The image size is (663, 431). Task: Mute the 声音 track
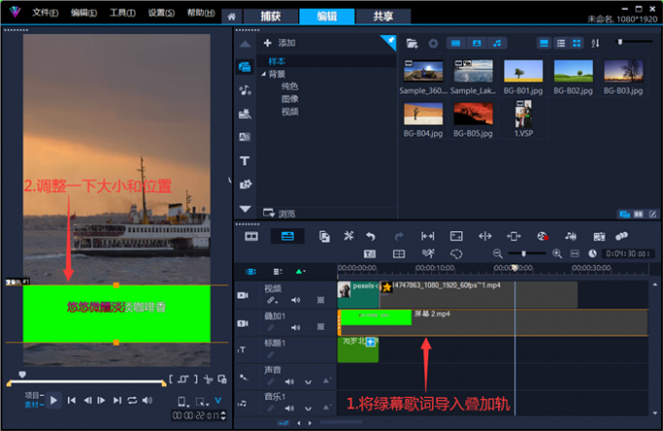pyautogui.click(x=290, y=382)
